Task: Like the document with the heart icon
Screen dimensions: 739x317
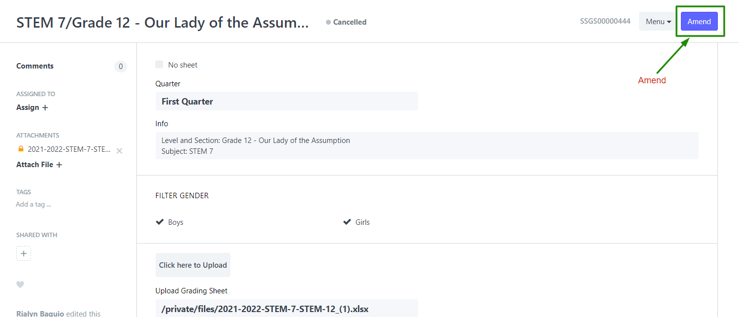Action: 20,284
